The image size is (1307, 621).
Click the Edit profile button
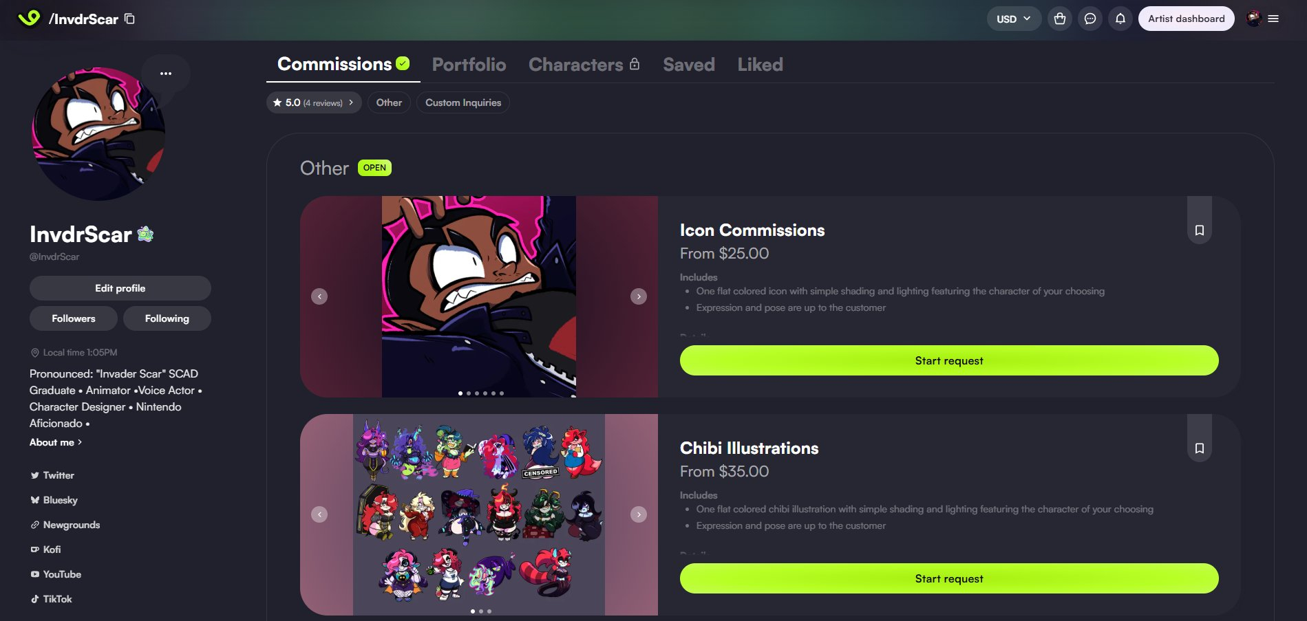(x=120, y=288)
